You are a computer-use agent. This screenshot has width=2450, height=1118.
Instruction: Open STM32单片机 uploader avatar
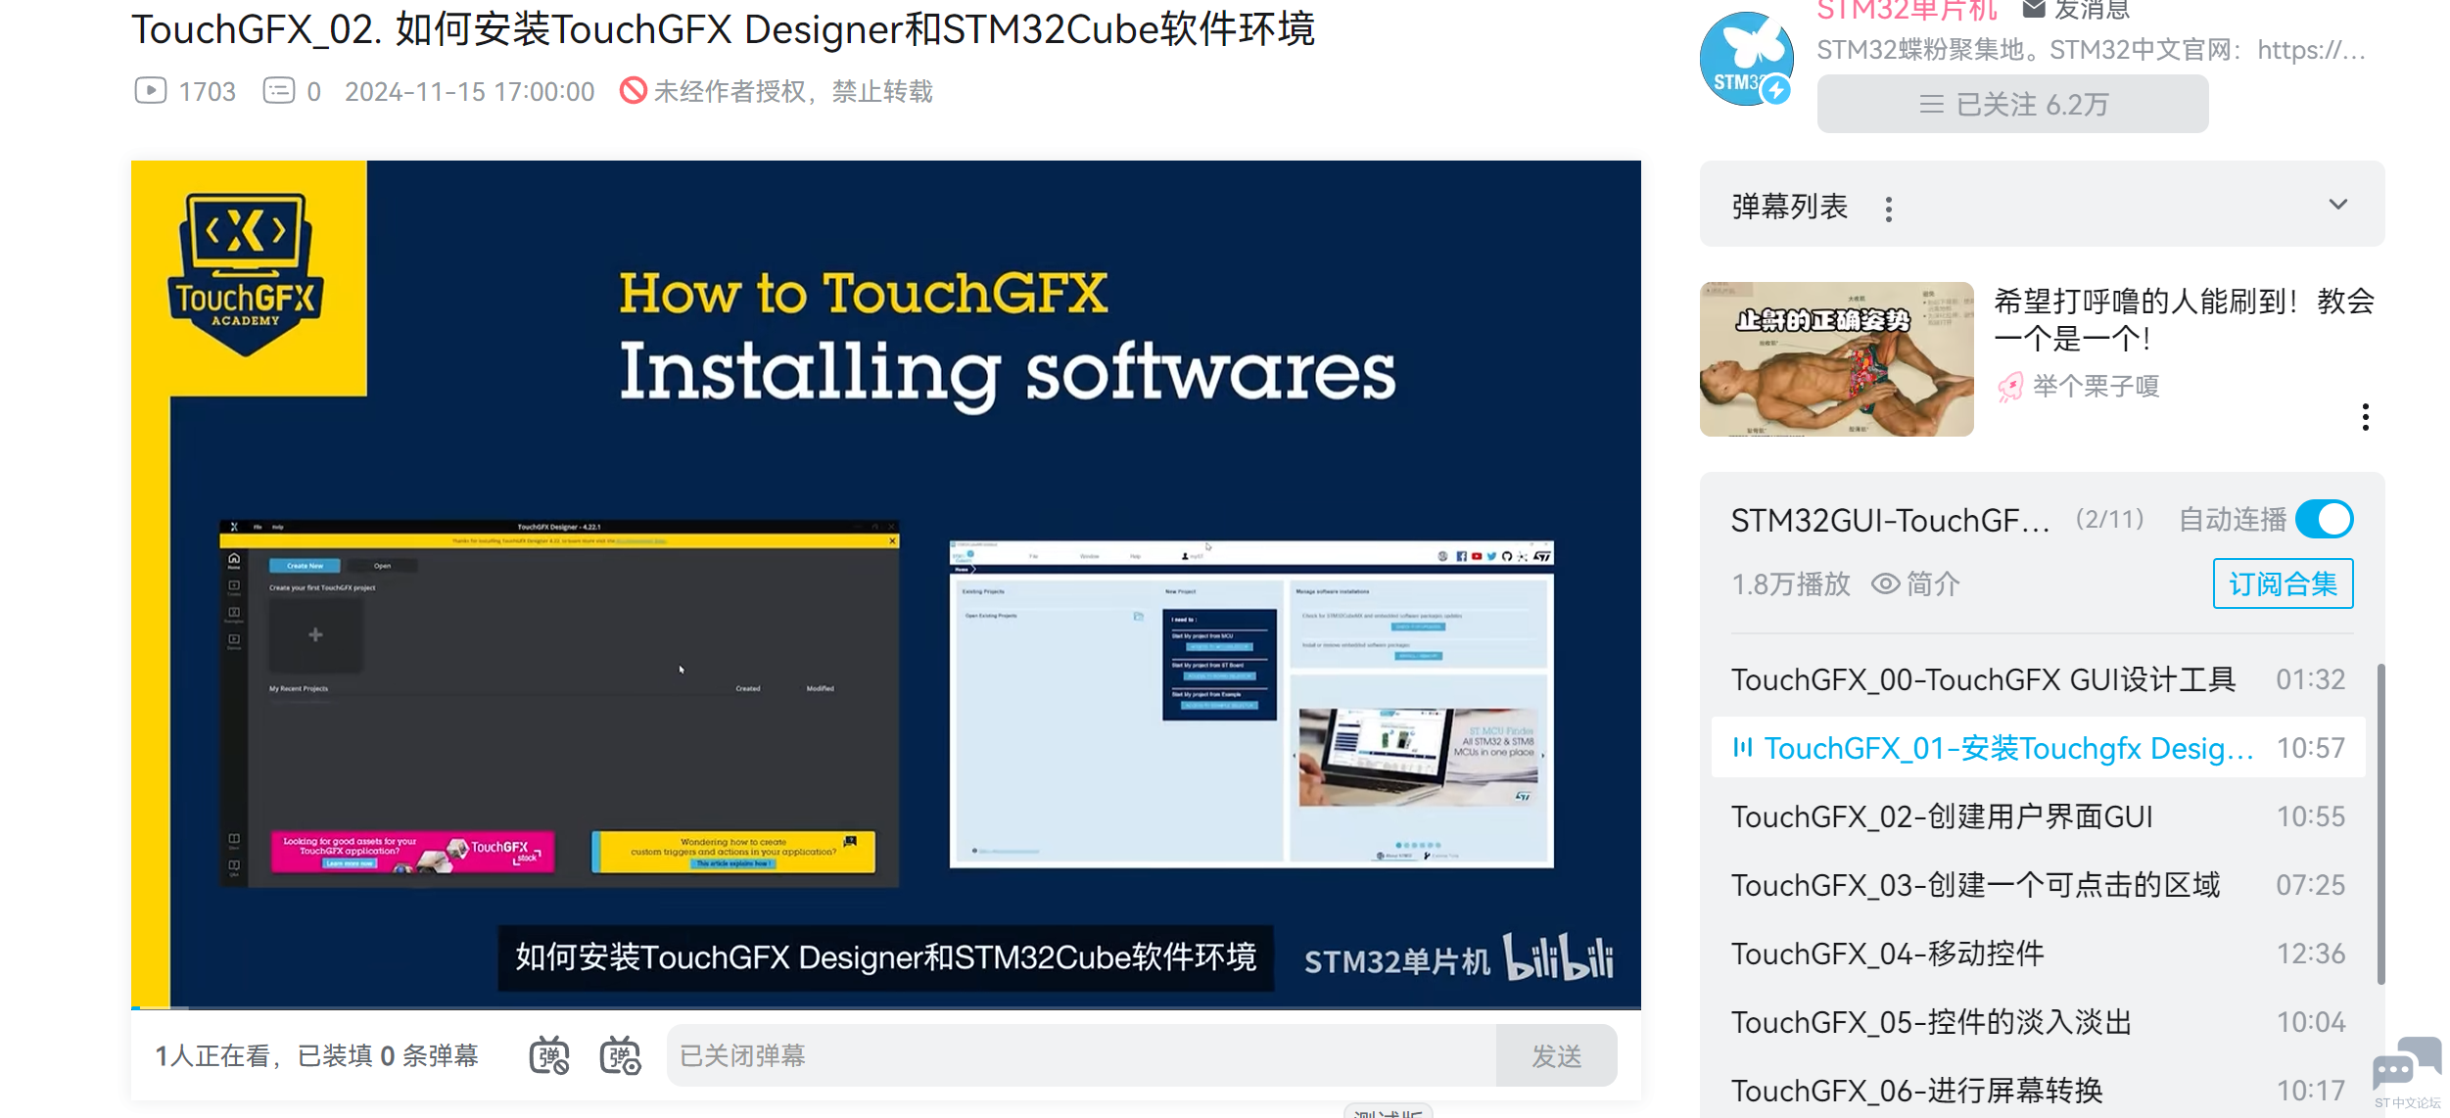click(1747, 58)
